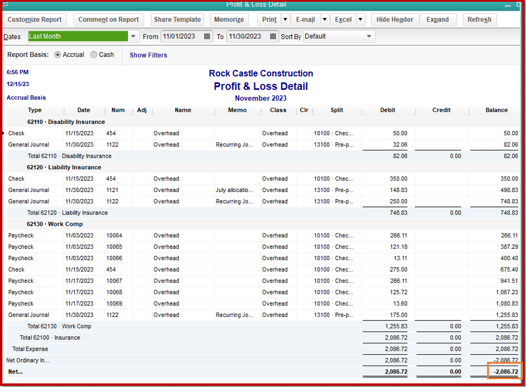Expand the E-mail options arrow
Image resolution: width=526 pixels, height=387 pixels.
coord(324,20)
